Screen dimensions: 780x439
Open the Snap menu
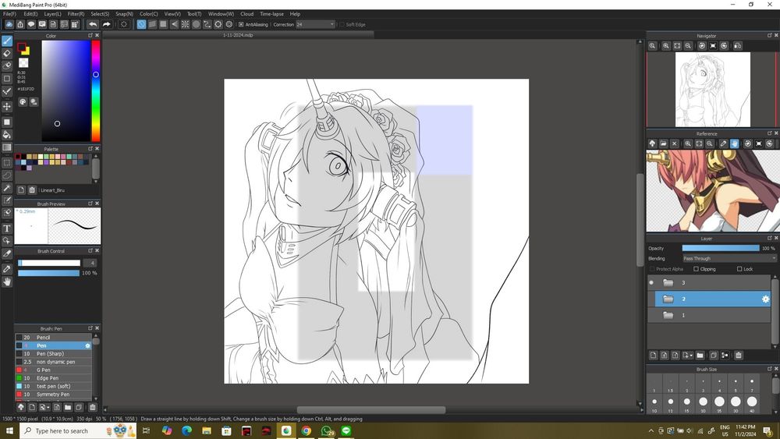[x=124, y=14]
